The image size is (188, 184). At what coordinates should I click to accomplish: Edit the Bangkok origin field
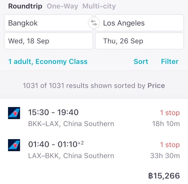pyautogui.click(x=48, y=23)
